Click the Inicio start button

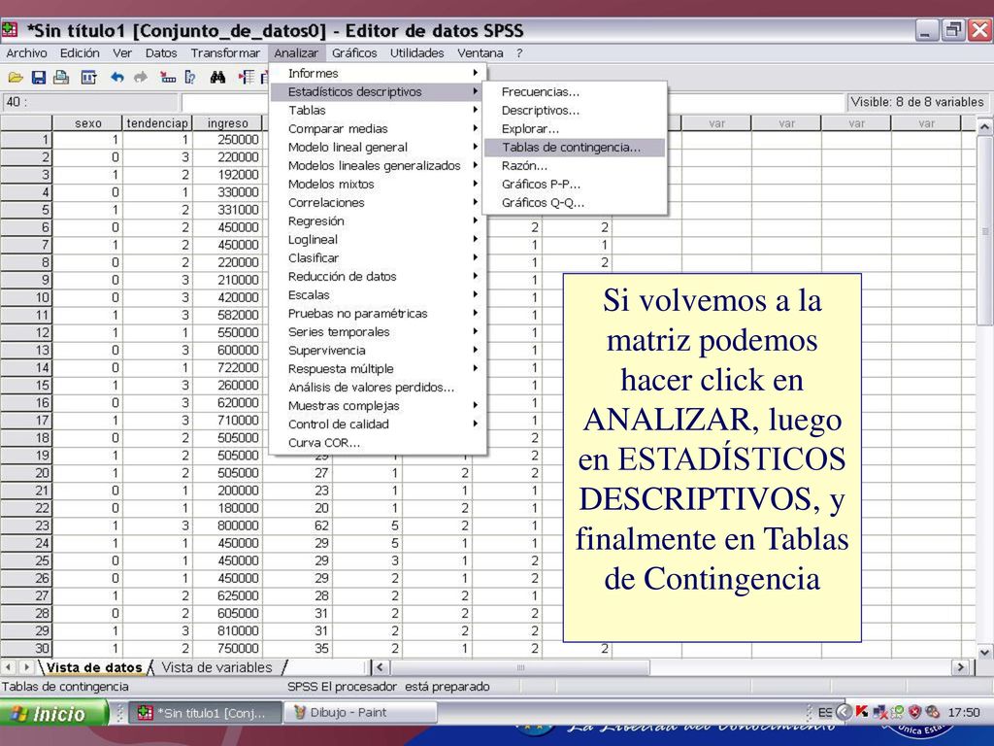coord(53,713)
